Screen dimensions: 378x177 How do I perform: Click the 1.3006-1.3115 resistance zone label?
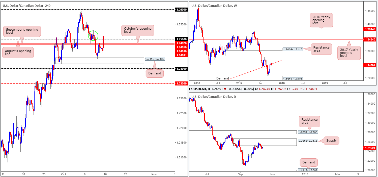pos(293,50)
